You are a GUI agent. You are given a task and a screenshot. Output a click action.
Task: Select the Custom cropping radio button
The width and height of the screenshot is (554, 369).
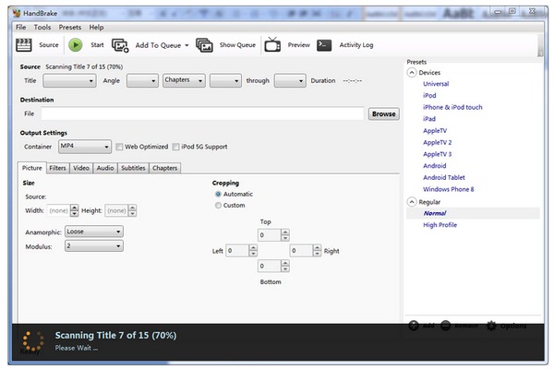[x=218, y=205]
